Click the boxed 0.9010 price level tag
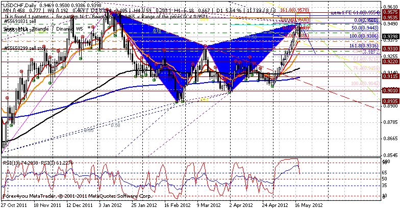 click(x=390, y=91)
